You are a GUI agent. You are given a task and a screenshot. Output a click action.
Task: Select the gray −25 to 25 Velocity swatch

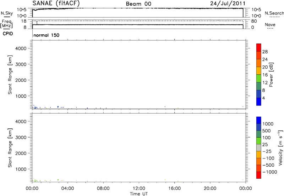[259, 148]
